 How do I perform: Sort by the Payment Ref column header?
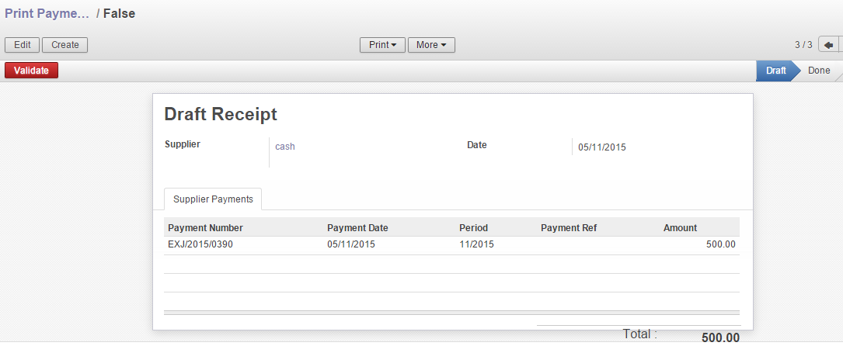click(569, 228)
